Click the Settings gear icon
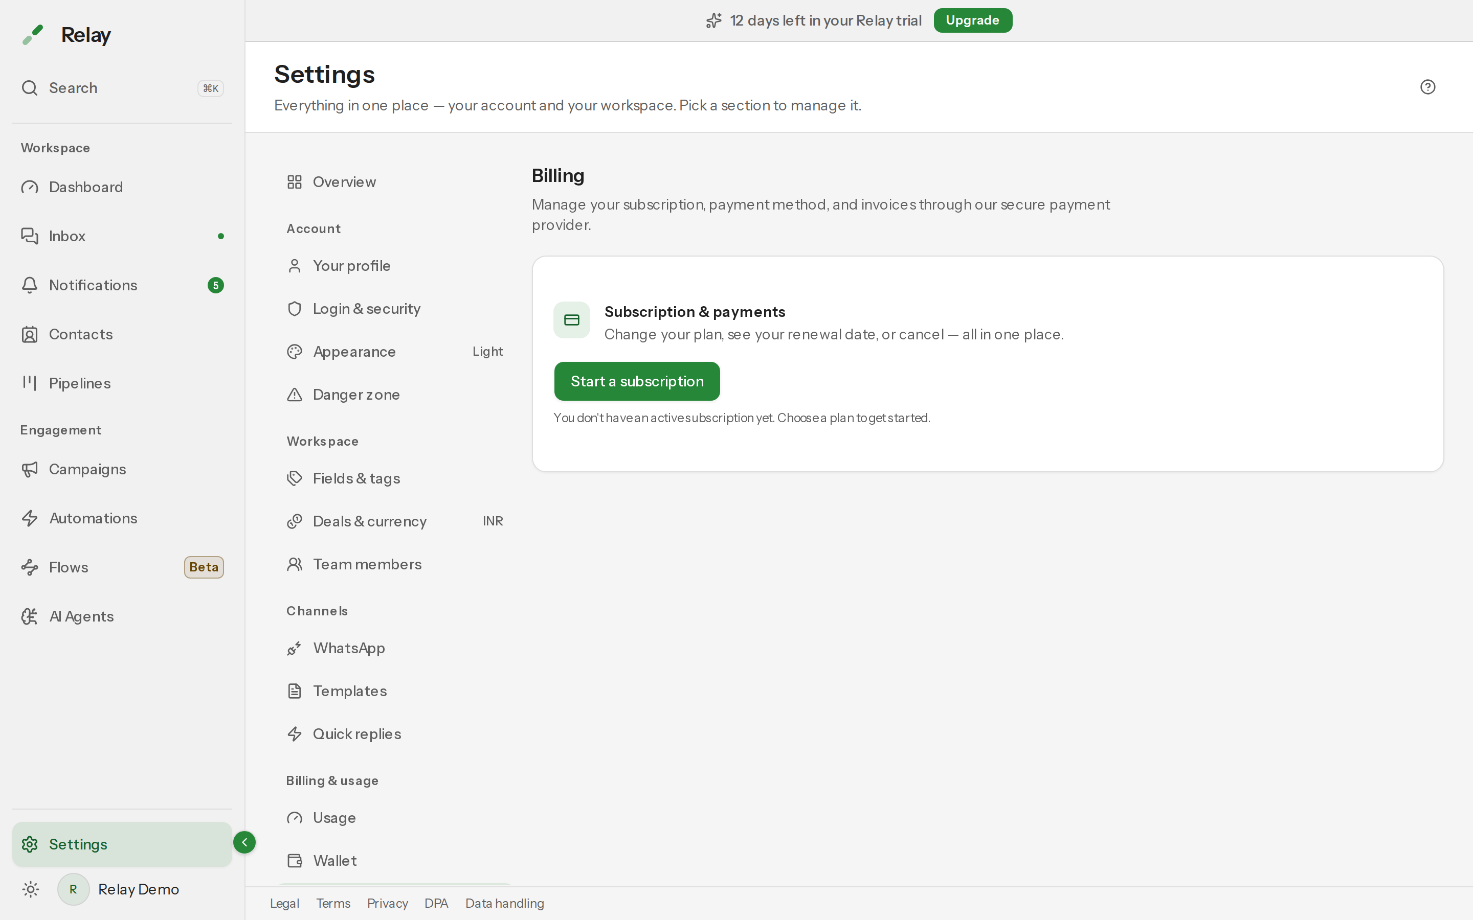Screen dimensions: 1473x920 click(30, 844)
